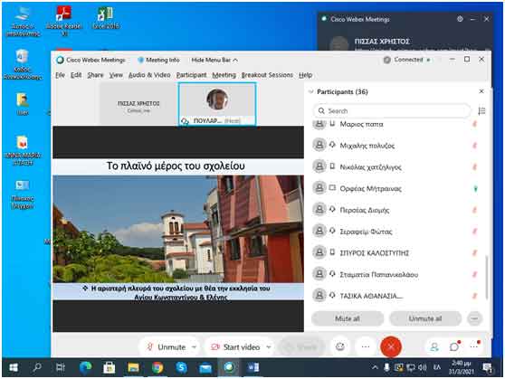Viewport: 505px width, 379px height.
Task: Click the red leave meeting button
Action: pos(391,346)
